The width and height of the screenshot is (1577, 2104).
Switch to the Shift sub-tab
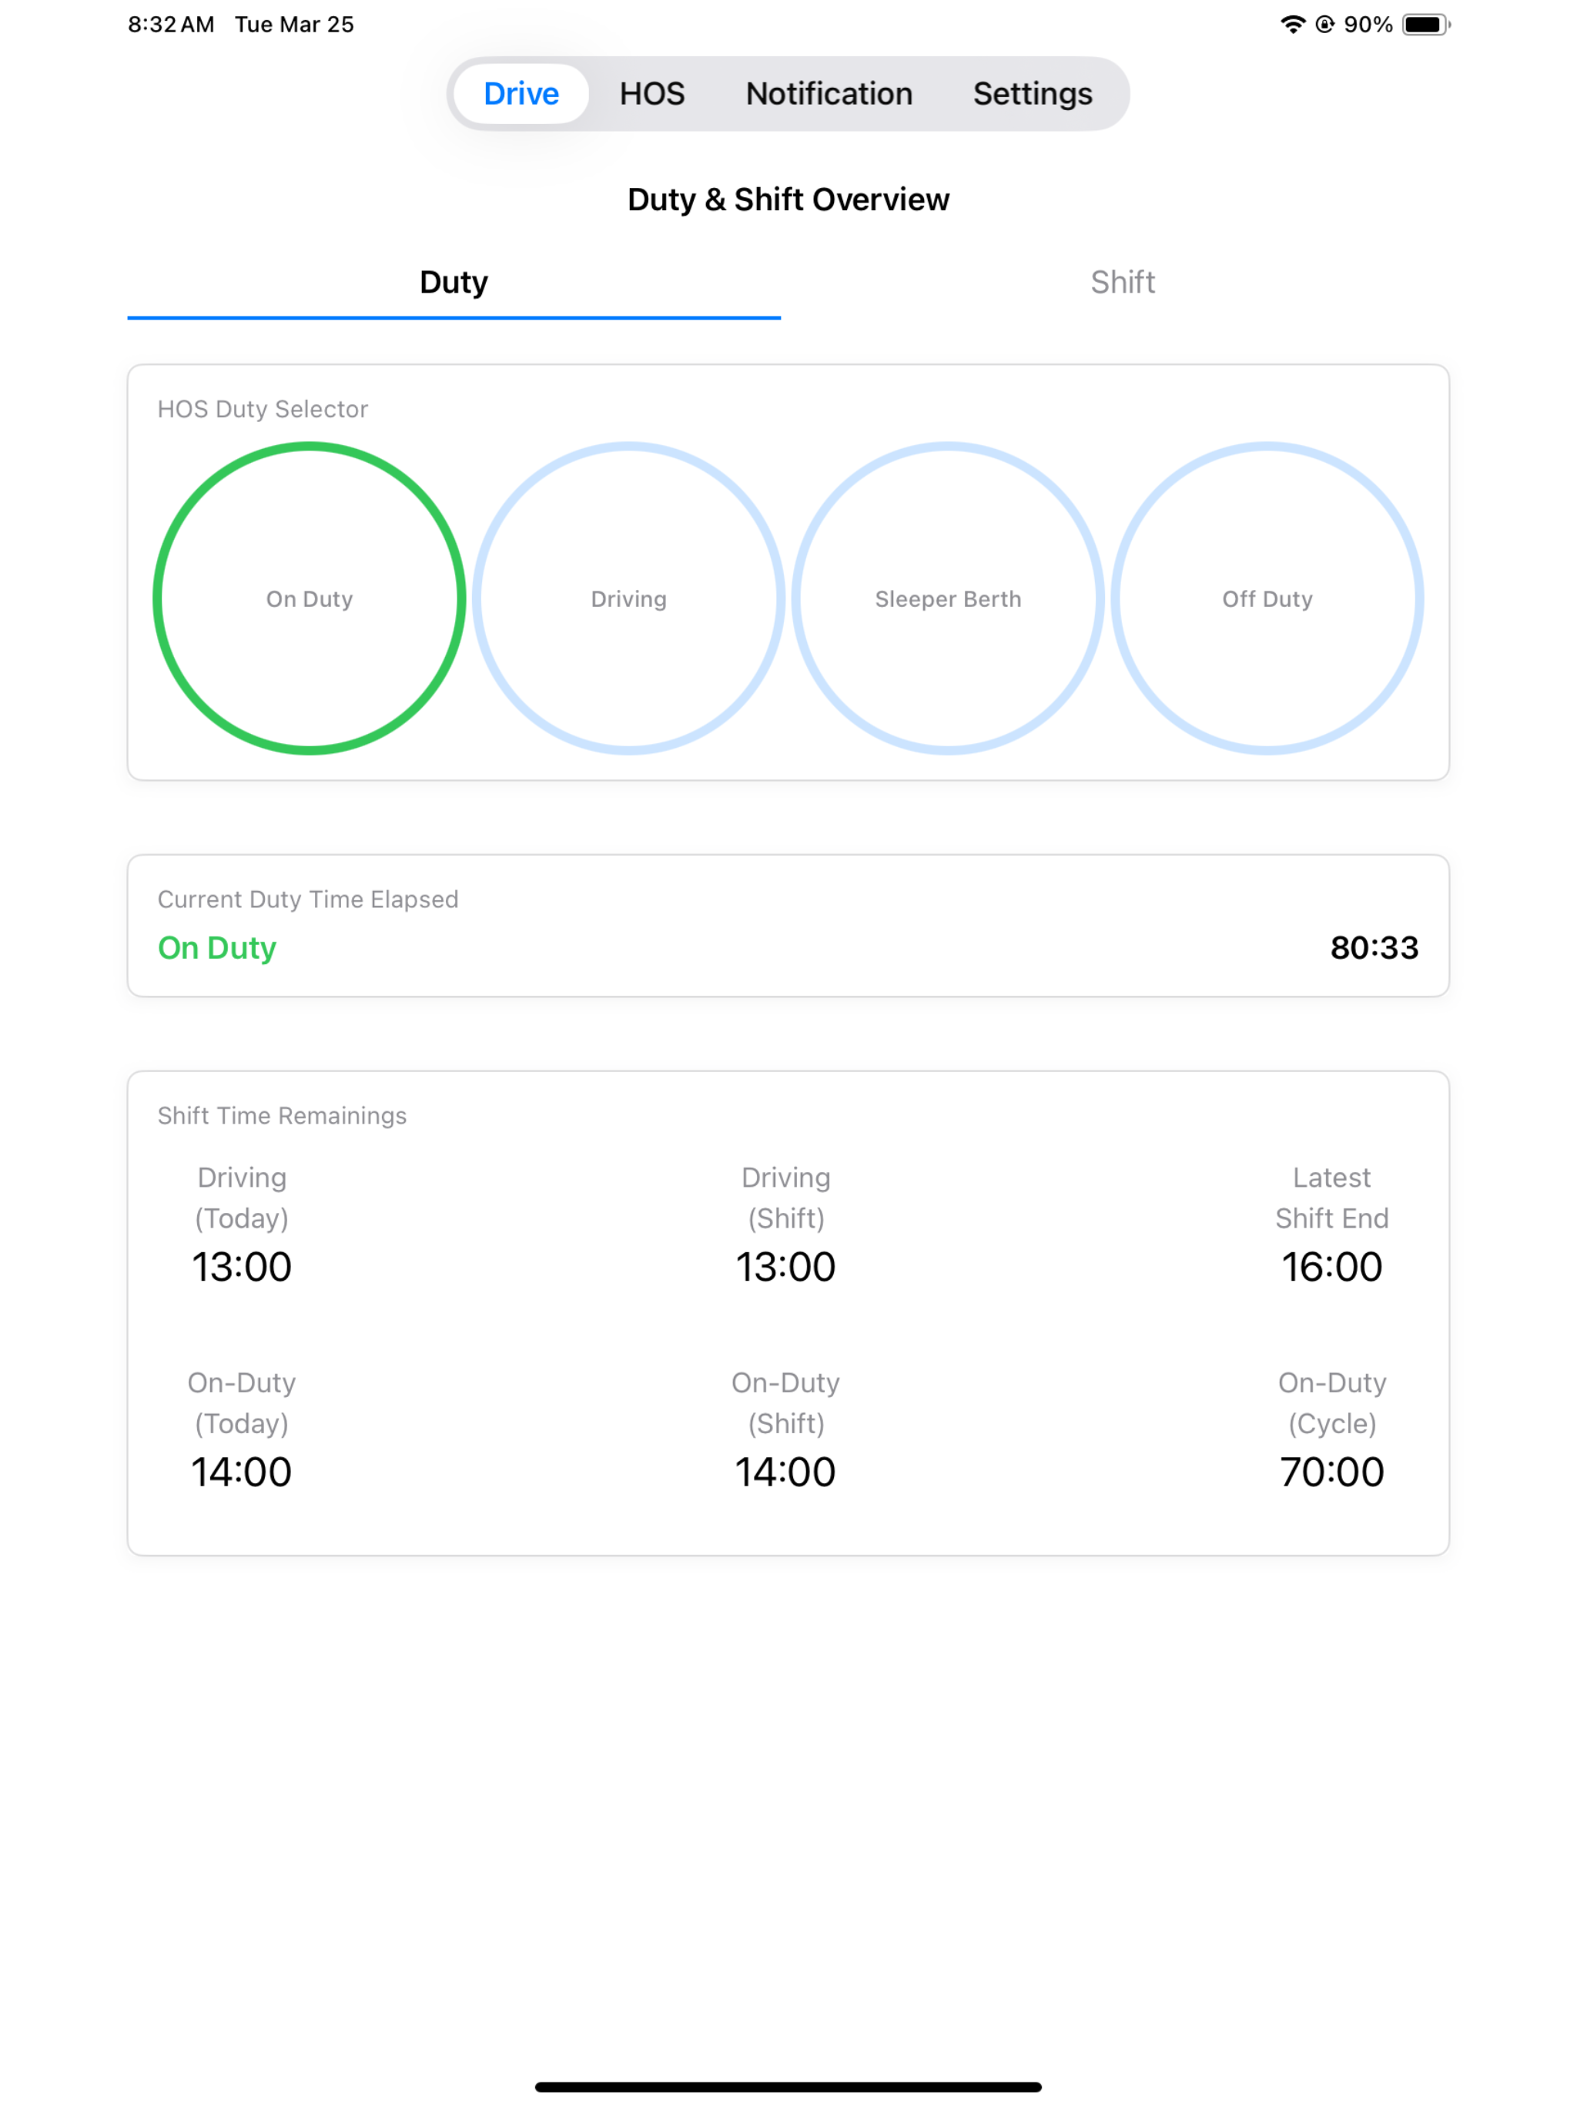1123,283
